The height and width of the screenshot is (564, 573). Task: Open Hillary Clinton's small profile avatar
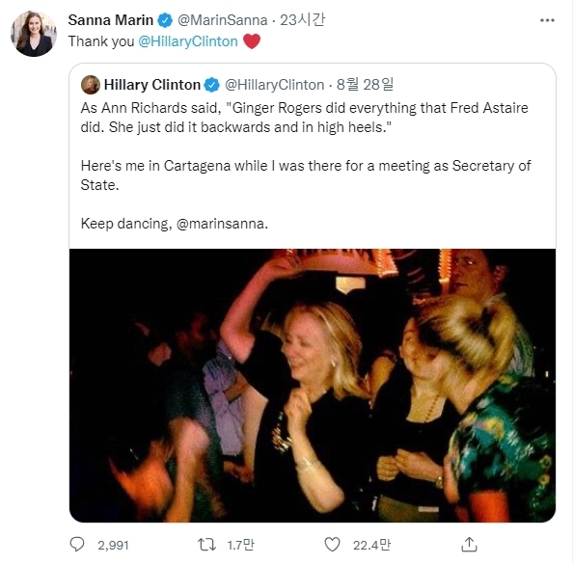91,85
